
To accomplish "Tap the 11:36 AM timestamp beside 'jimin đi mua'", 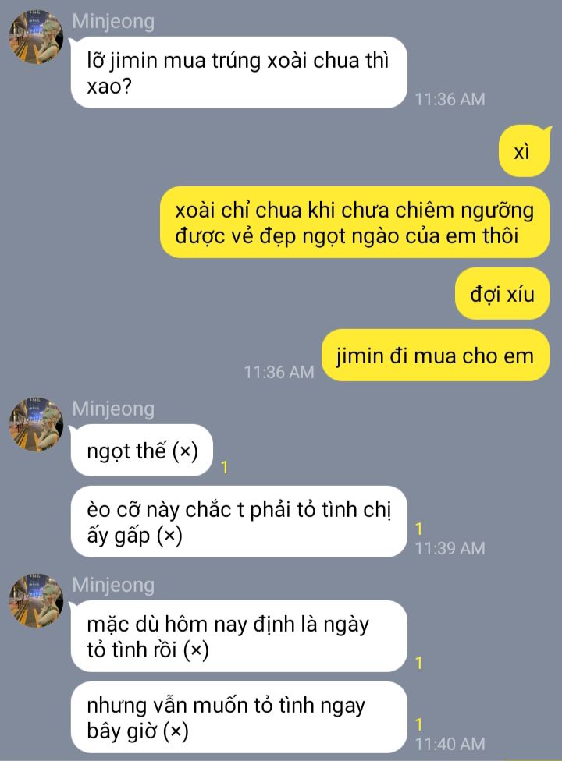I will tap(279, 372).
